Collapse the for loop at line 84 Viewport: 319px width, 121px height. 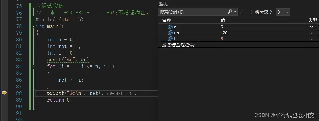pyautogui.click(x=33, y=67)
